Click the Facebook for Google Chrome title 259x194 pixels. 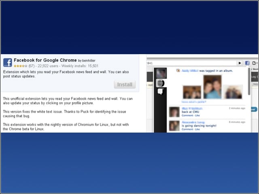[x=45, y=60]
